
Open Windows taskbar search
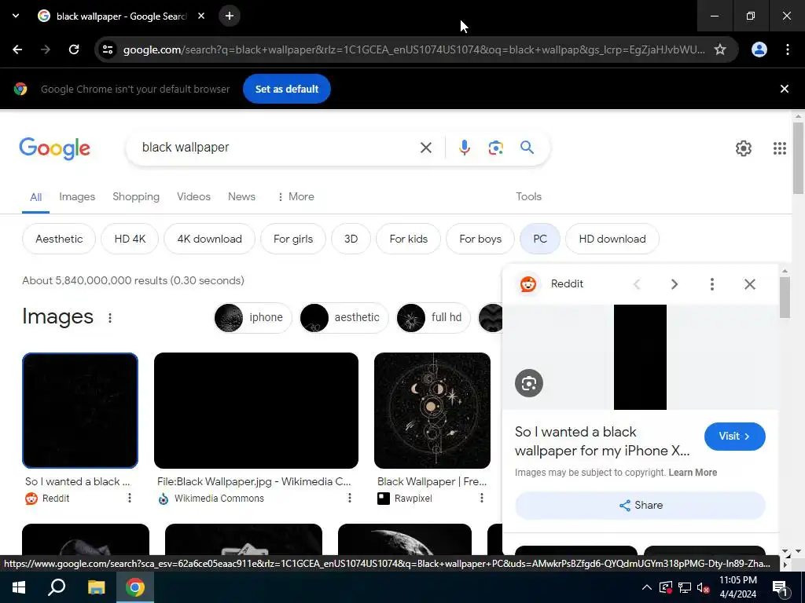click(57, 587)
